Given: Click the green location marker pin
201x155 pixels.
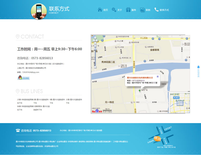Looking at the screenshot, I should pyautogui.click(x=140, y=90).
